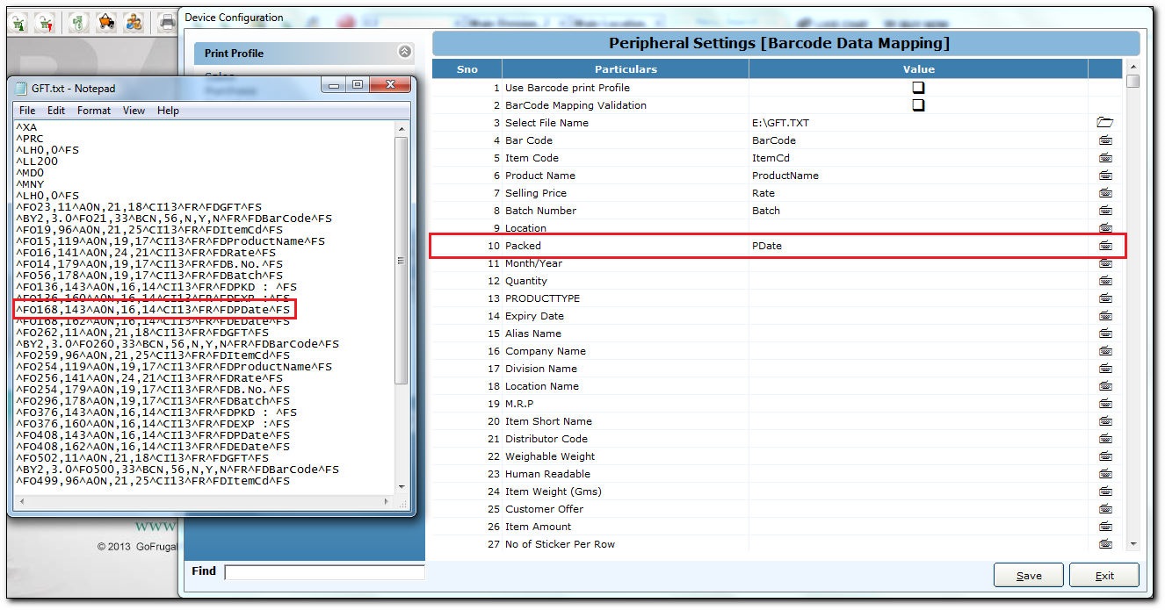
Task: Click keyboard icon in Human Readable row
Action: click(1105, 474)
